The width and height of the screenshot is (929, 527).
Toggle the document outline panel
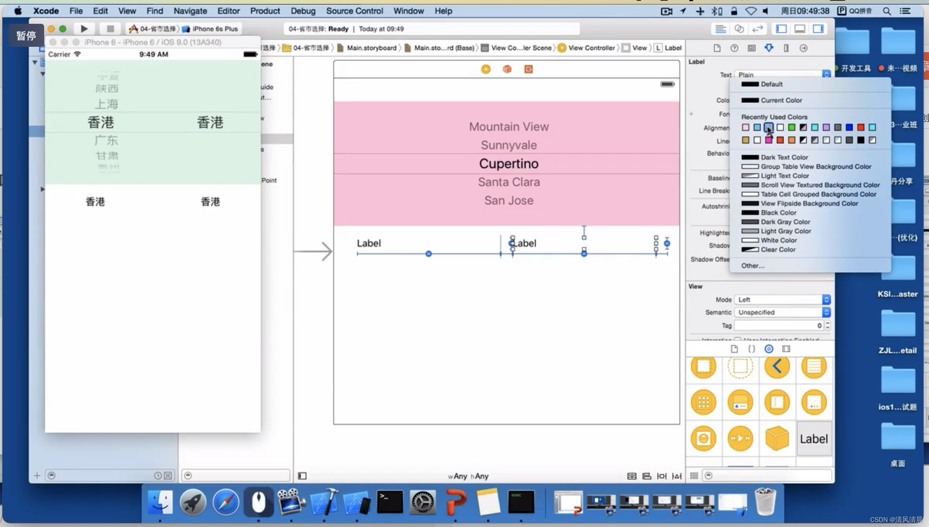(x=302, y=476)
